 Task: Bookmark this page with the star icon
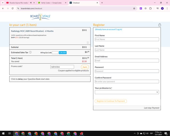tap(134, 8)
